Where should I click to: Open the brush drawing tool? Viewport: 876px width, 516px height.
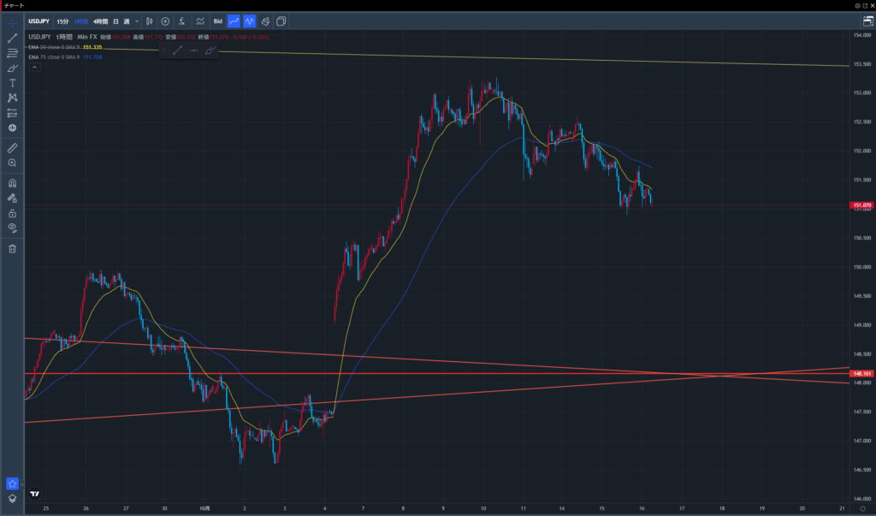click(x=12, y=68)
